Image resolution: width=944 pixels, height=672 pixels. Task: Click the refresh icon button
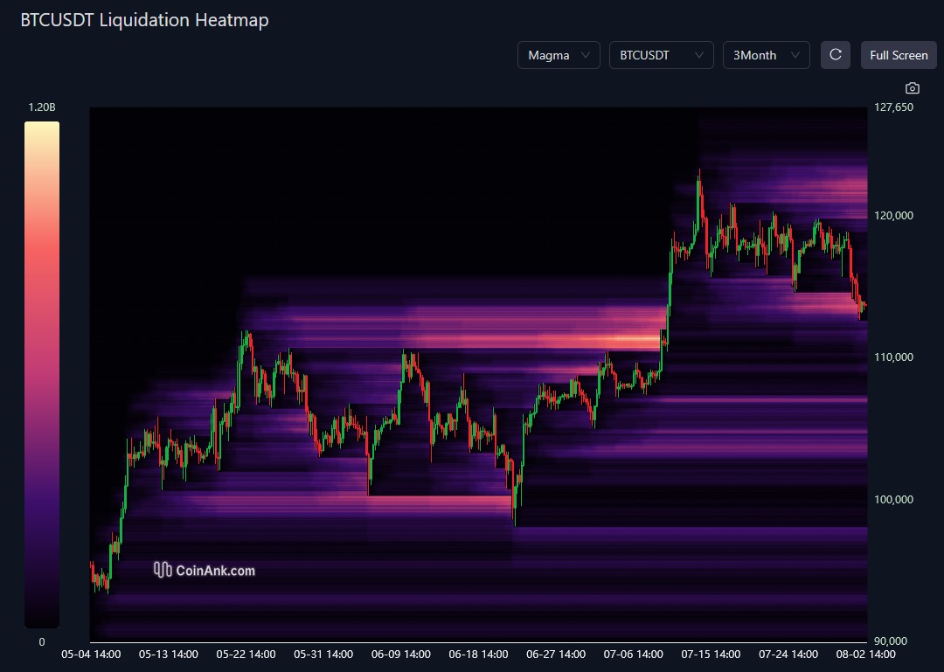835,55
